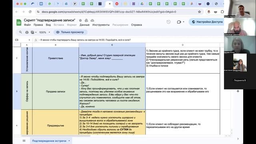This screenshot has height=144, width=256.
Task: Click the side panel chevron arrow
Action: 238,139
